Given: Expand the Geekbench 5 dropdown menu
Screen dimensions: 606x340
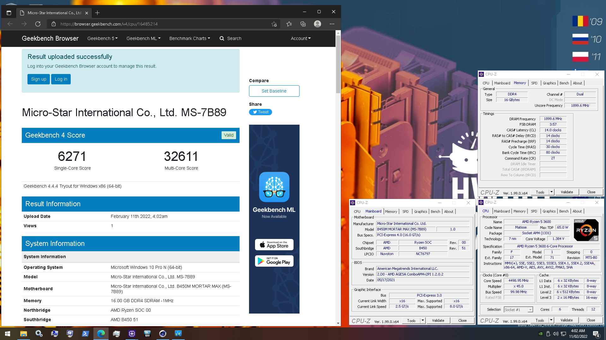Looking at the screenshot, I should click(x=102, y=38).
